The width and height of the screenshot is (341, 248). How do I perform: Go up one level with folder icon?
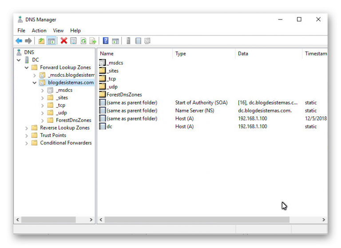41,41
